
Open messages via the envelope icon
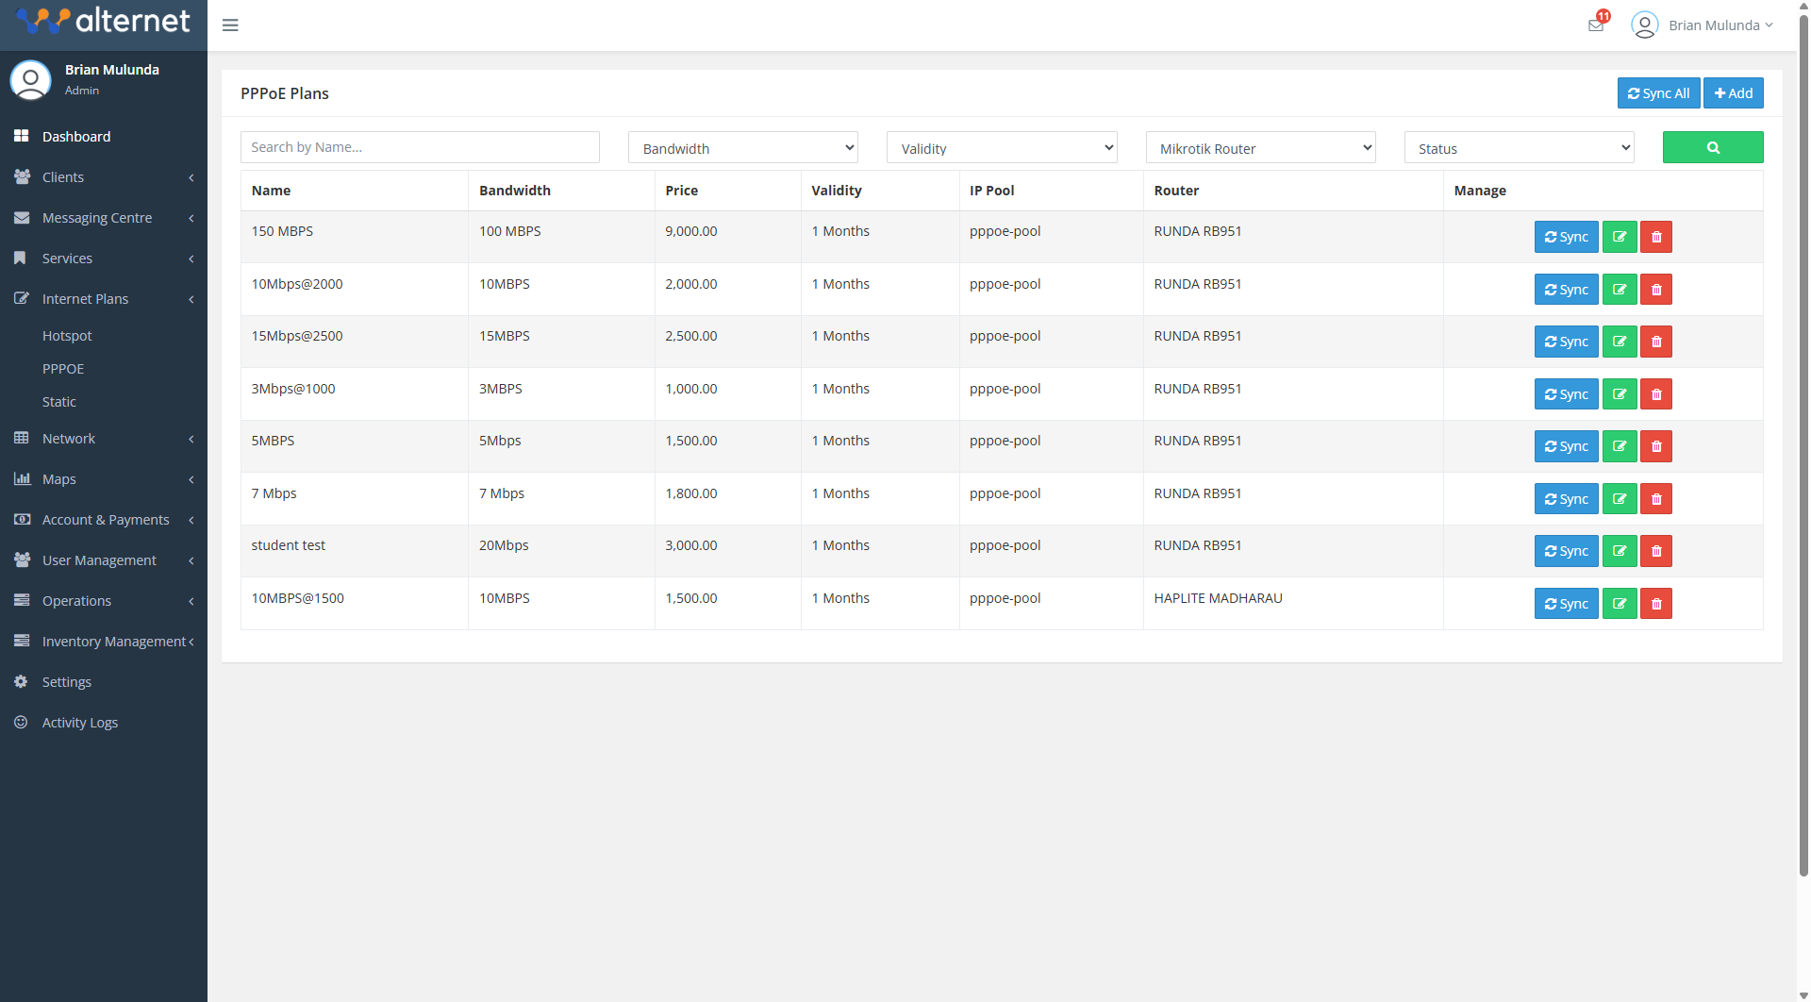(x=1596, y=25)
